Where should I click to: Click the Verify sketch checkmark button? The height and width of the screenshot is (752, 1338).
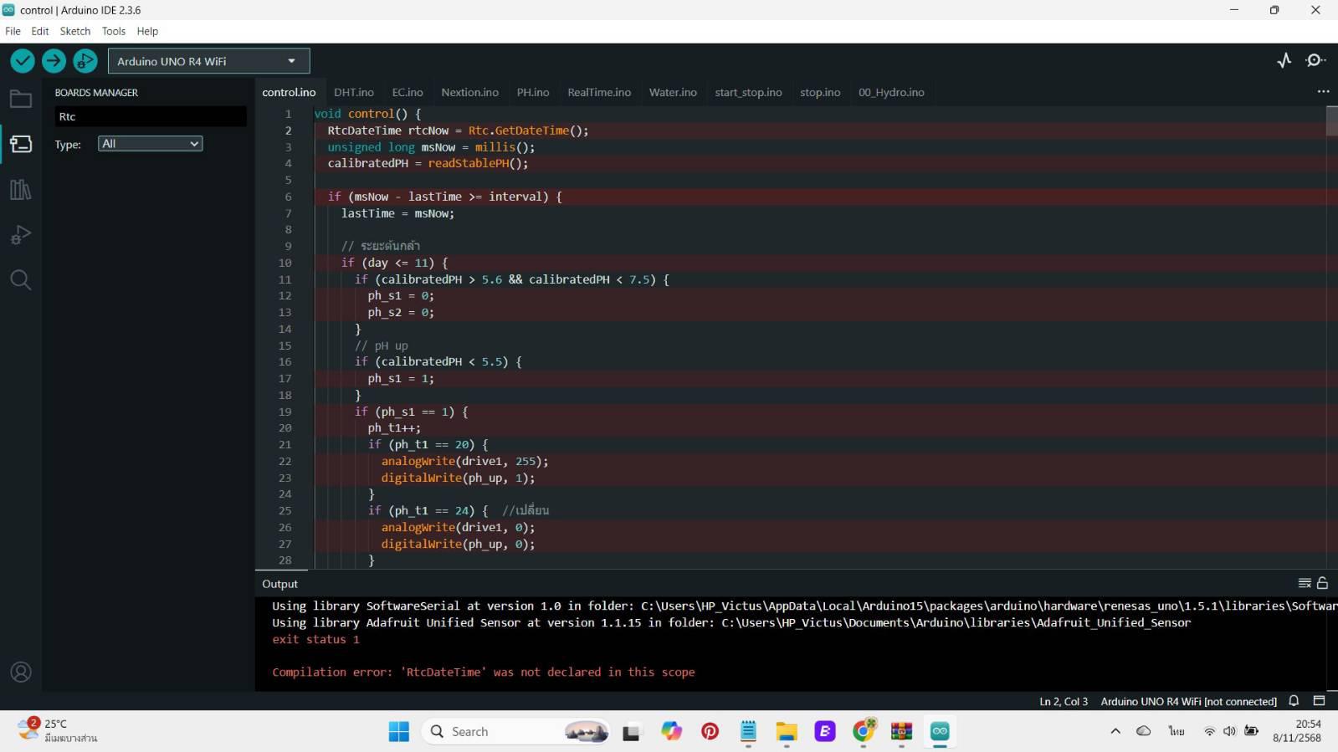(23, 60)
